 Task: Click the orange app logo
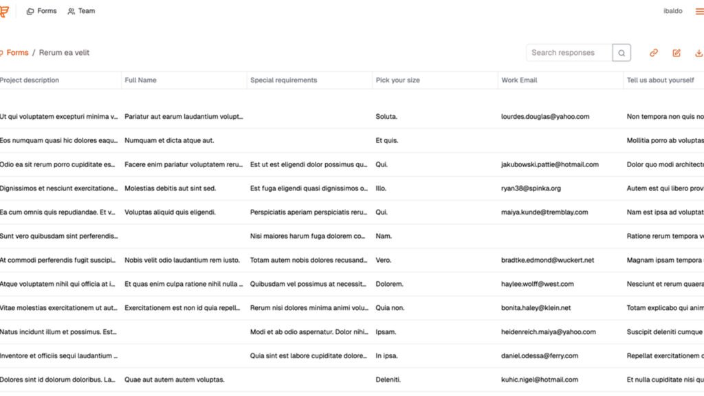(4, 12)
